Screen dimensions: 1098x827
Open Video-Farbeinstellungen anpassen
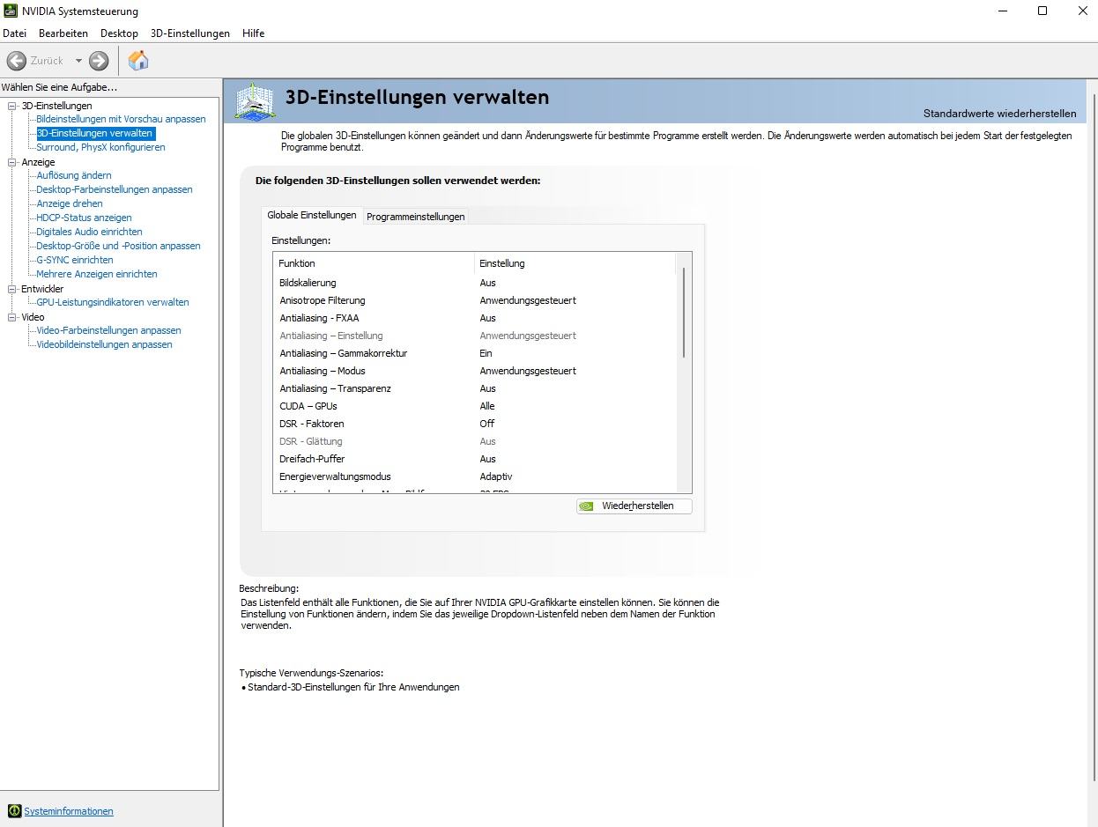[108, 330]
